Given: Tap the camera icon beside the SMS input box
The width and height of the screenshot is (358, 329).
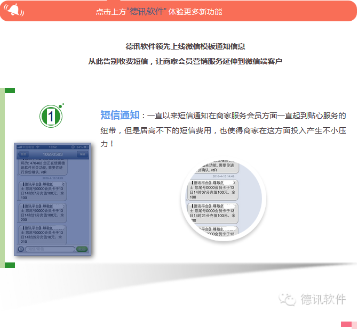Looking at the screenshot, I should click(x=21, y=249).
